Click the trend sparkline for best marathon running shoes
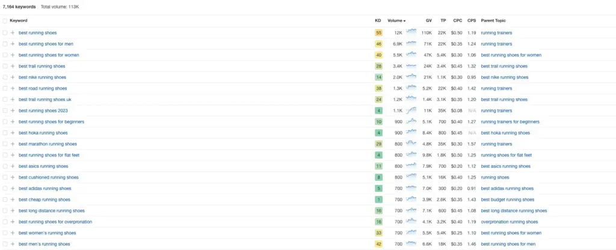This screenshot has width=616, height=250. point(411,144)
